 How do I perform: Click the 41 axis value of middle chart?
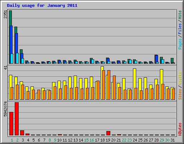[x=5, y=68]
